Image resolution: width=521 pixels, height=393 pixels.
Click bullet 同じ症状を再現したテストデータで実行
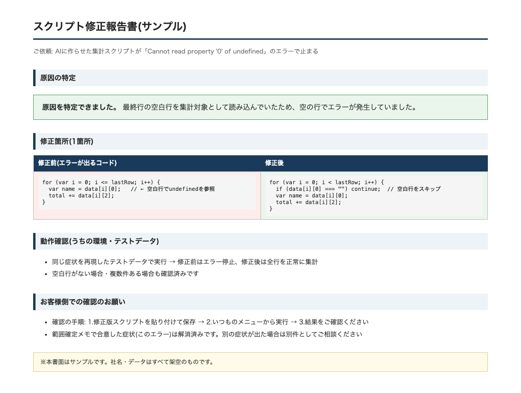pyautogui.click(x=185, y=262)
